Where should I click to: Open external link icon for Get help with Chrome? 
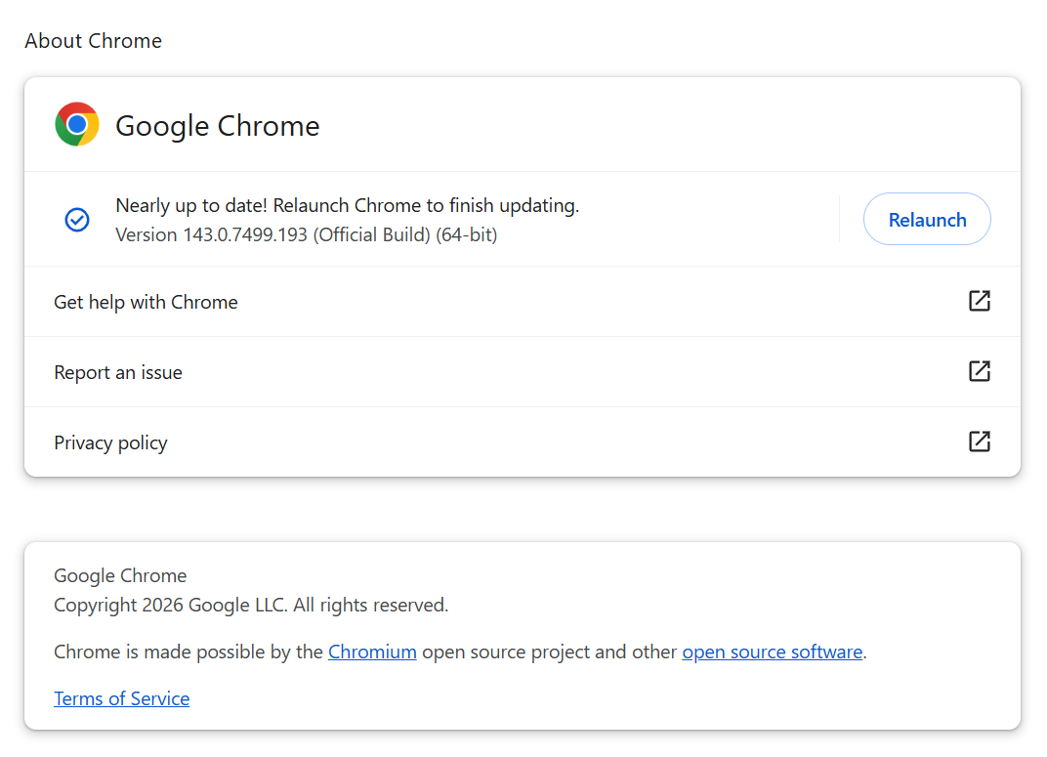(979, 301)
